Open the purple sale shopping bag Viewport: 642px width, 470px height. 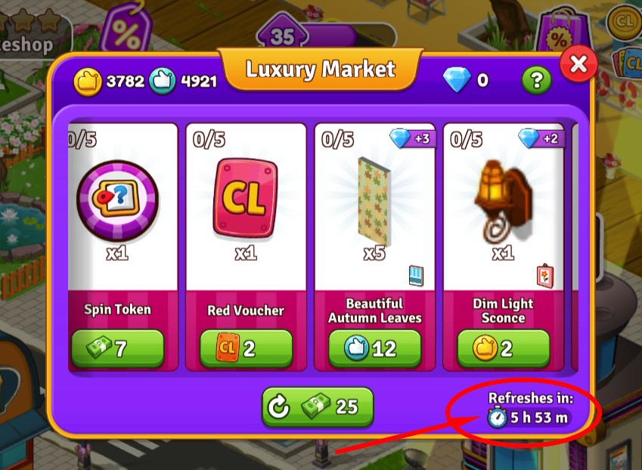pyautogui.click(x=565, y=32)
